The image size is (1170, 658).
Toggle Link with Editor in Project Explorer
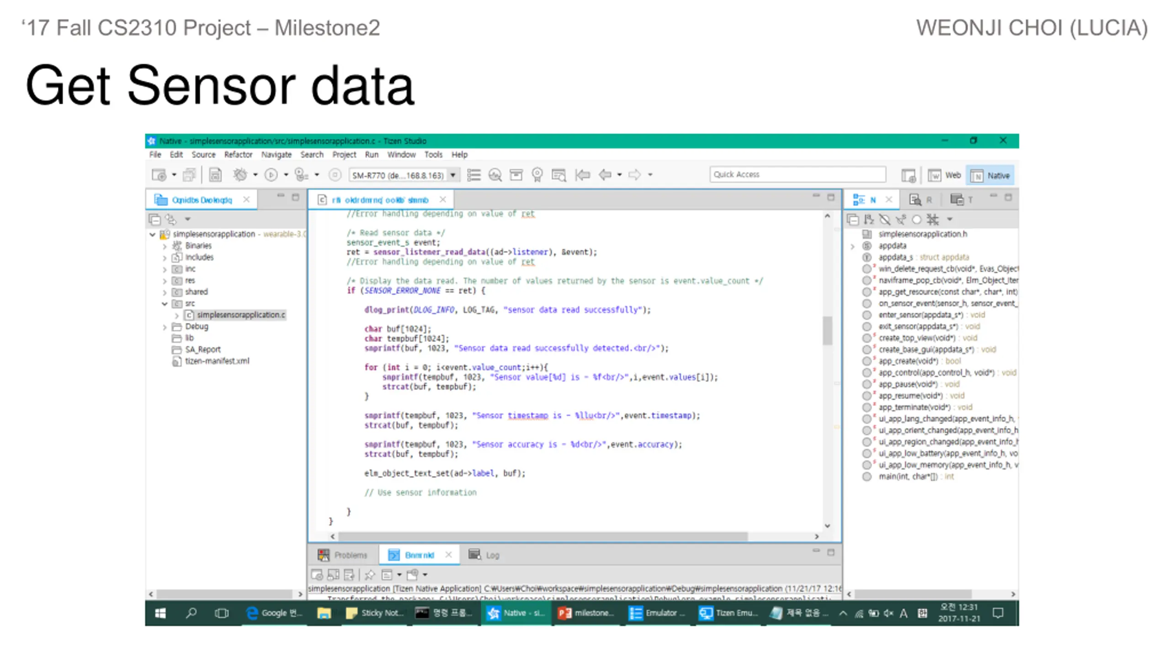[171, 220]
